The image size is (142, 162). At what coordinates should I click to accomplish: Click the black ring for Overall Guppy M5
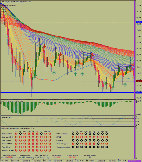coord(77,144)
